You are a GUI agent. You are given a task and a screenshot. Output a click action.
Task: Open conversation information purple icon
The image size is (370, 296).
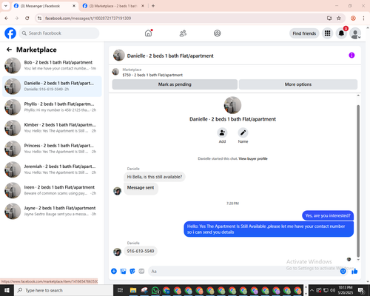click(x=351, y=55)
